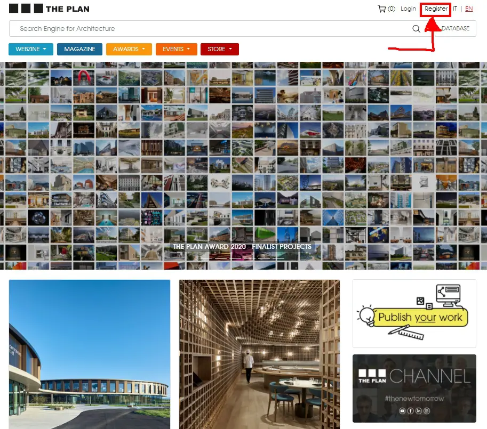Expand the WEBZINE dropdown
The height and width of the screenshot is (429, 487).
coord(31,49)
